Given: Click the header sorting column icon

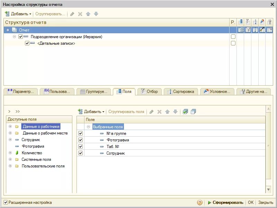Looking at the screenshot, I should tap(255, 22).
